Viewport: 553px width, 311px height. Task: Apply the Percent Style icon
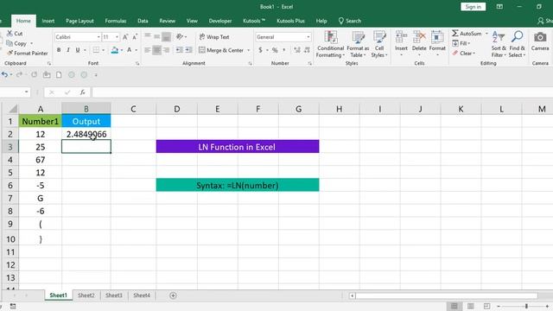point(275,50)
